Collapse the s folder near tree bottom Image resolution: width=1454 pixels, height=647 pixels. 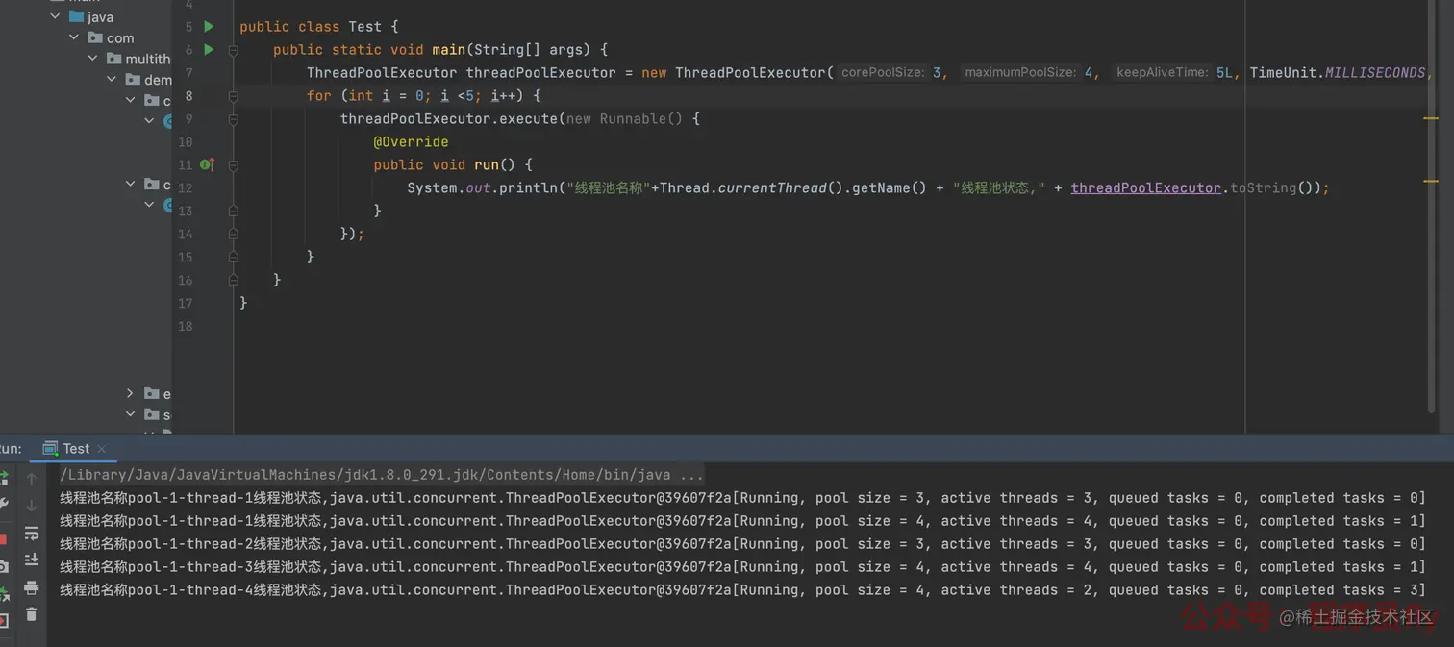[x=131, y=414]
